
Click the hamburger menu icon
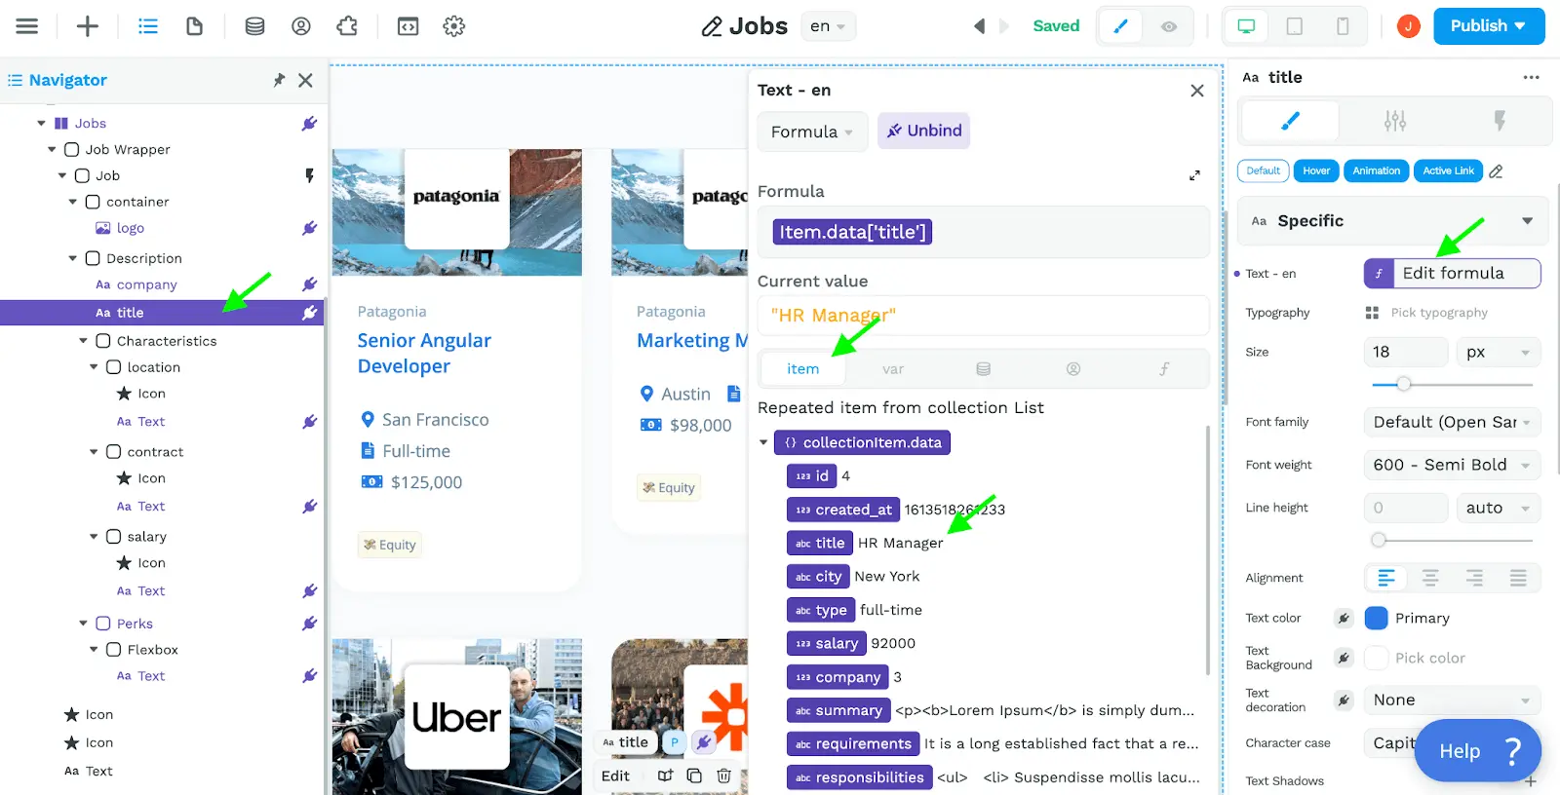tap(27, 26)
